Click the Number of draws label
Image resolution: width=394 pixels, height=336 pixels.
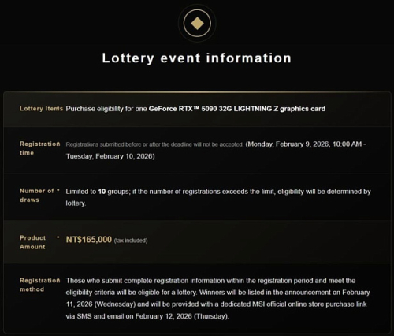(39, 195)
